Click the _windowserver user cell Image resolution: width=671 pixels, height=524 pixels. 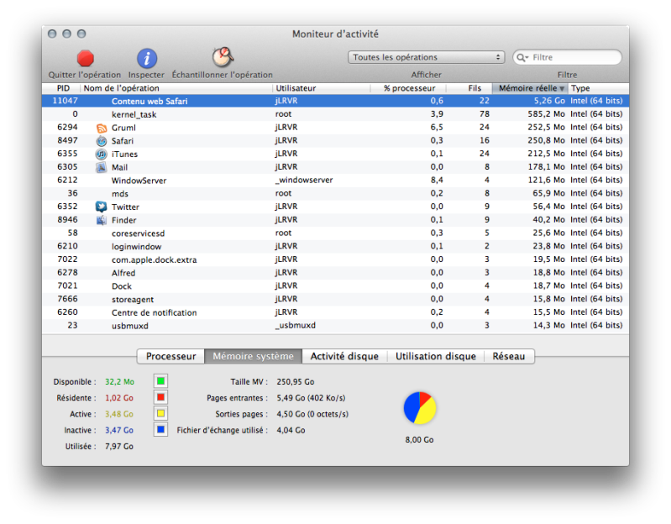coord(304,180)
